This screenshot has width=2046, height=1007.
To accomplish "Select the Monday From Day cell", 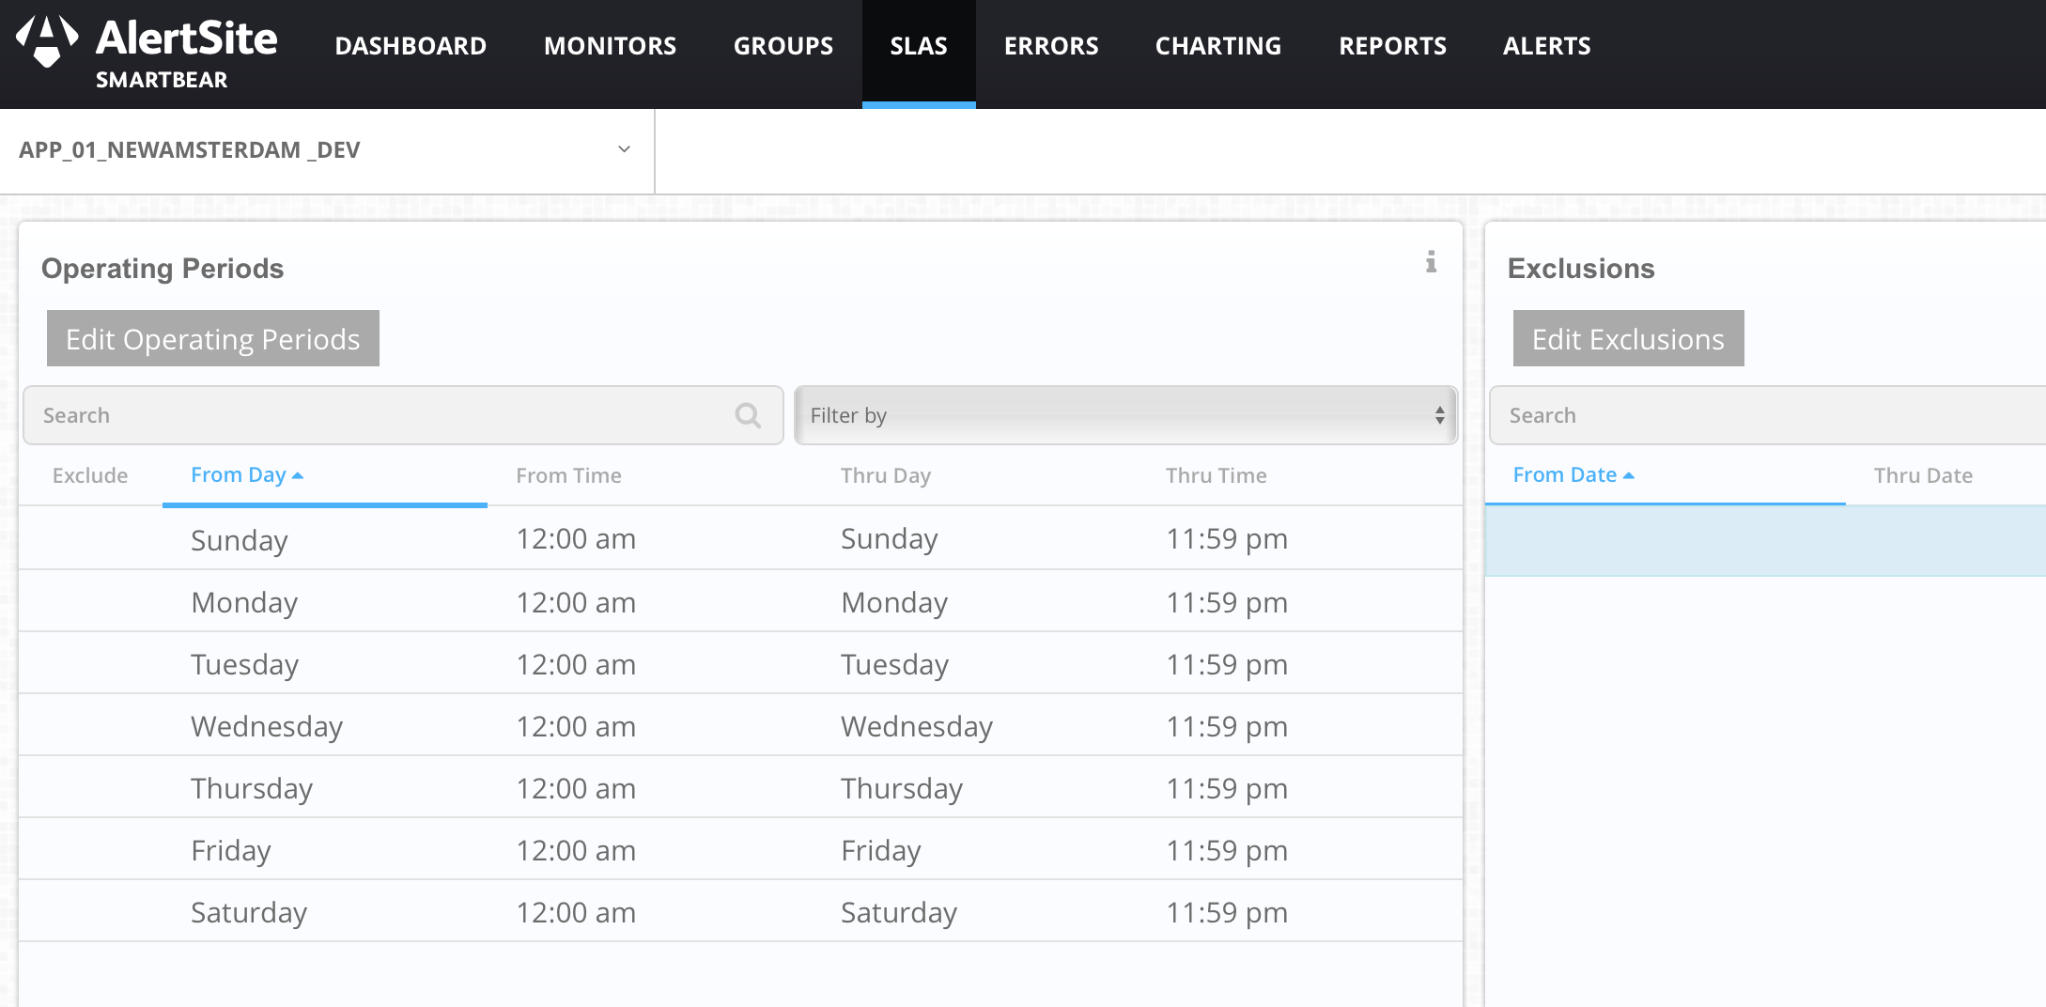I will (x=244, y=602).
